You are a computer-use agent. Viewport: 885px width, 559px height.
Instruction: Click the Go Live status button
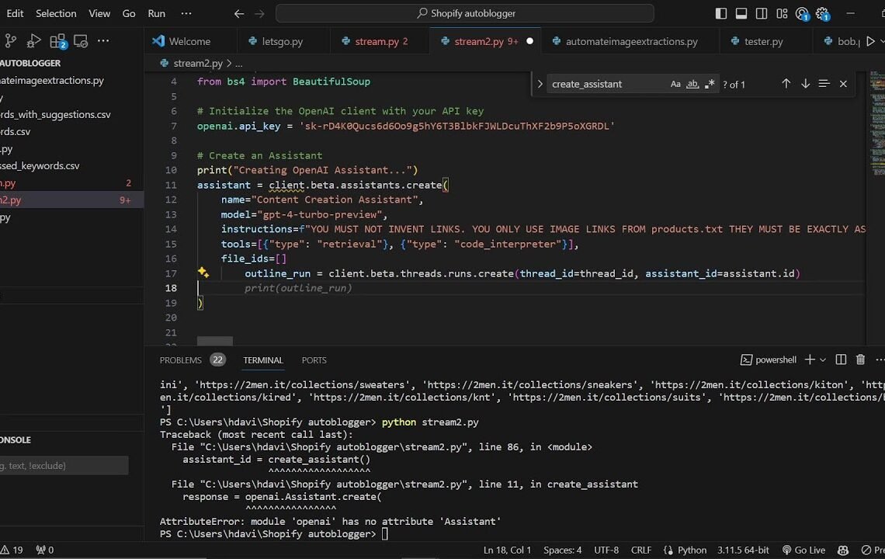(803, 550)
